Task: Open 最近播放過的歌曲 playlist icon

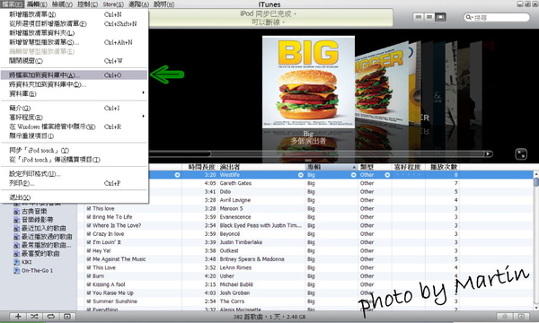Action: click(x=16, y=237)
